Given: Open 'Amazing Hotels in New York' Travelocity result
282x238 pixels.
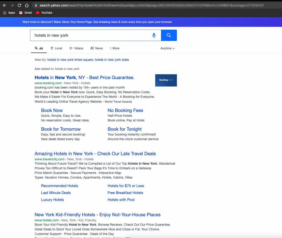Looking at the screenshot, I should [95, 154].
